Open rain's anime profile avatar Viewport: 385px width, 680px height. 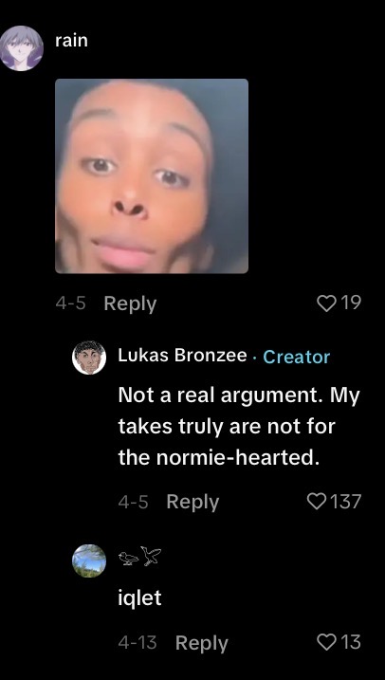pos(21,48)
